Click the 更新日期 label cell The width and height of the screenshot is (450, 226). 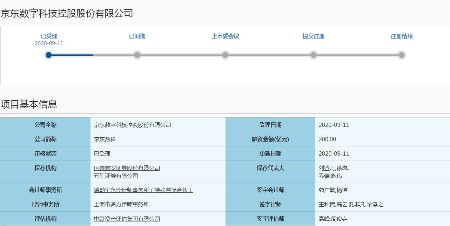pyautogui.click(x=270, y=153)
